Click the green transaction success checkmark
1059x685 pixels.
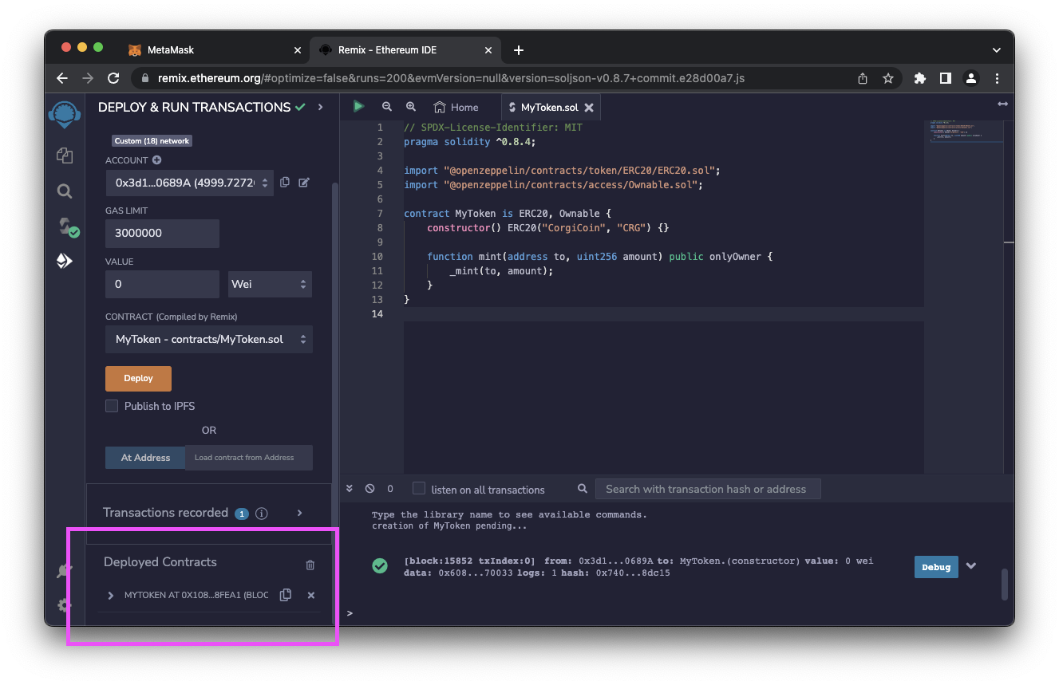[x=380, y=565]
